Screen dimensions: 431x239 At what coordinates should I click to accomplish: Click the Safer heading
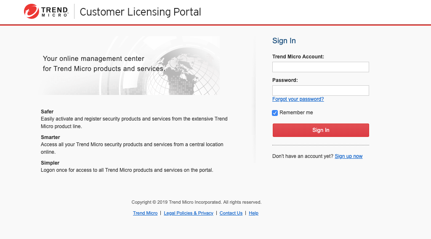(47, 112)
